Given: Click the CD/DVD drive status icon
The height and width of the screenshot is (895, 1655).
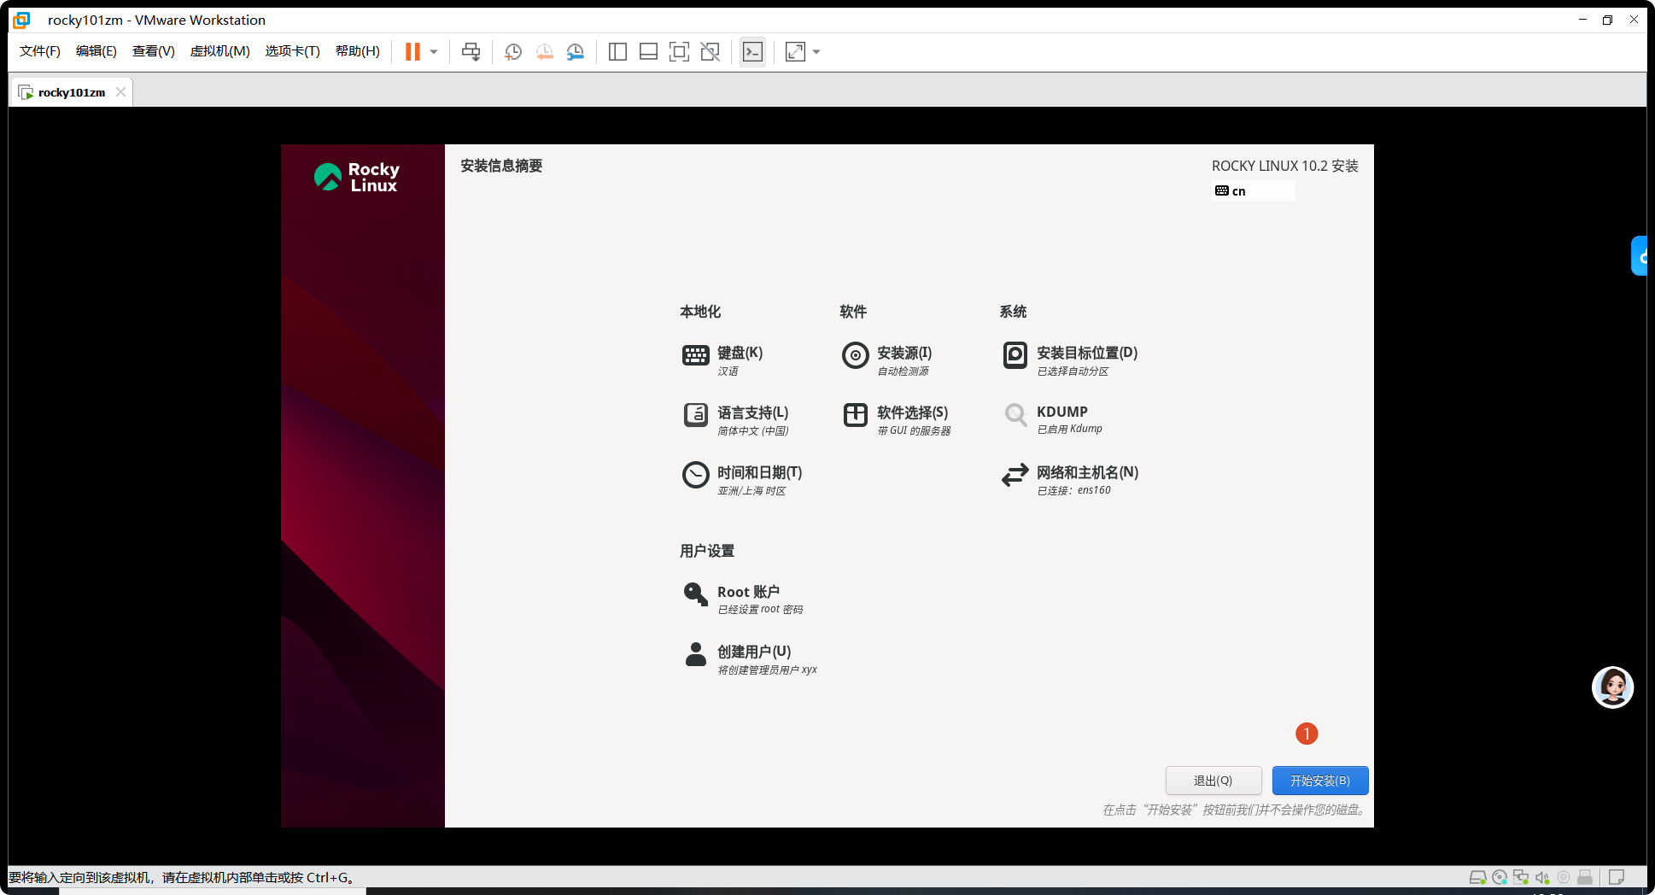Looking at the screenshot, I should click(x=1500, y=877).
